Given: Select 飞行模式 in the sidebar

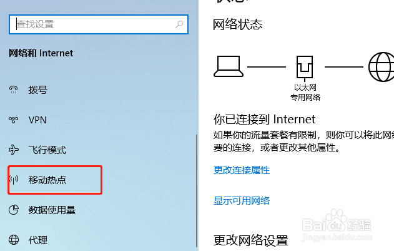Looking at the screenshot, I should [47, 150].
